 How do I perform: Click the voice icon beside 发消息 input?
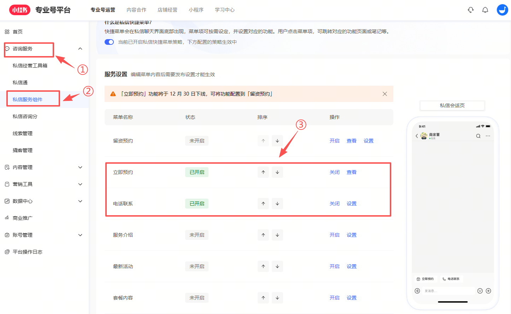tap(417, 290)
